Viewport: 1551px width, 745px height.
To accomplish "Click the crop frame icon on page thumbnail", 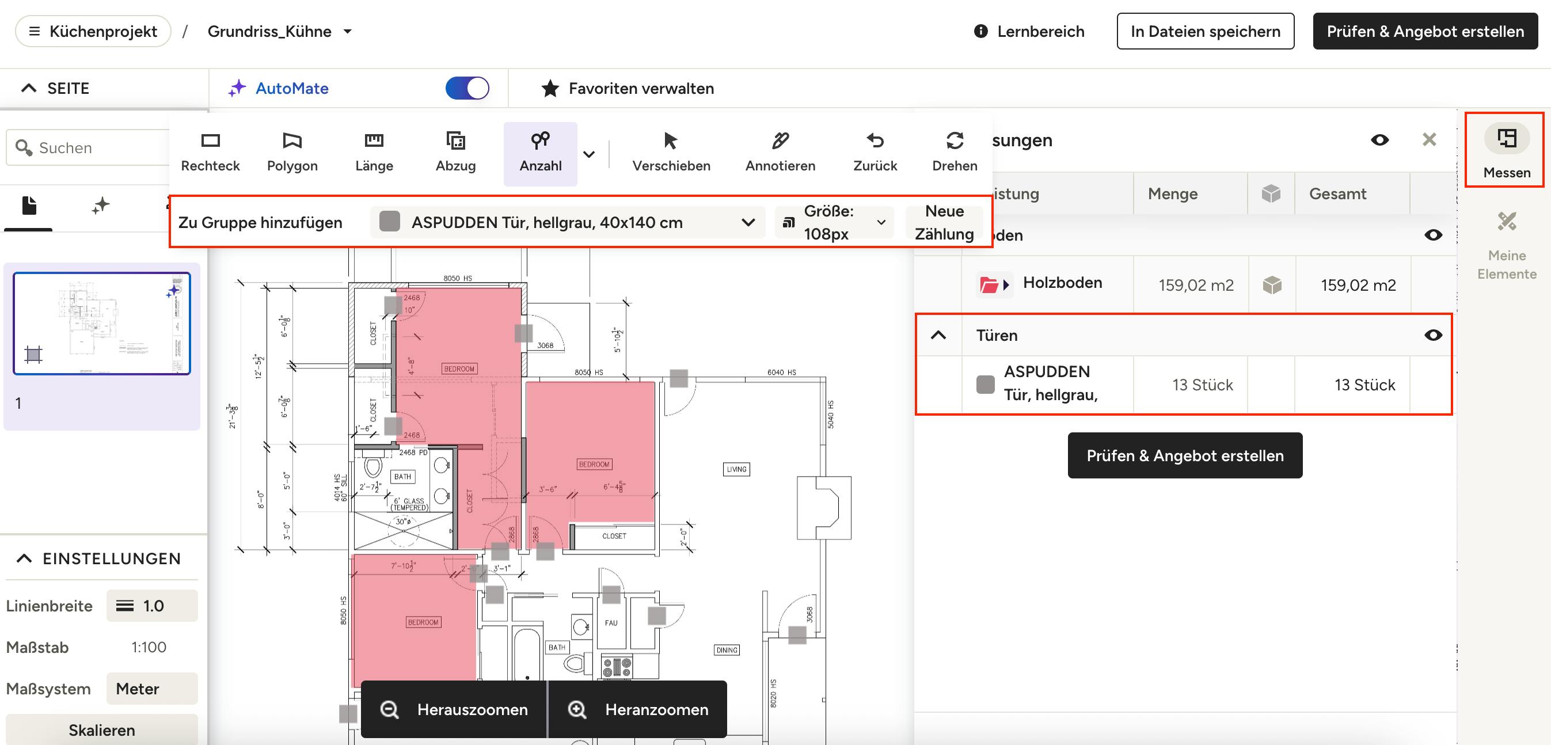I will coord(34,354).
